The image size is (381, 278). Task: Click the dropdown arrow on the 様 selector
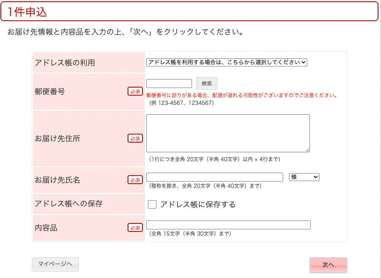[316, 177]
